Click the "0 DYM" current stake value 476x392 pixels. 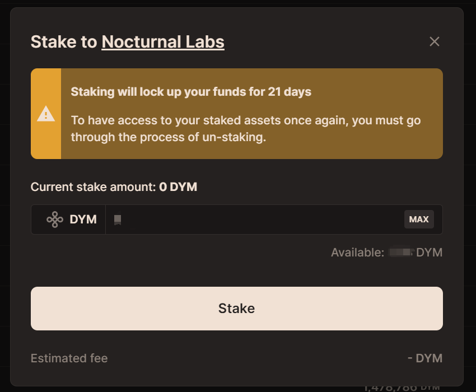pos(178,187)
